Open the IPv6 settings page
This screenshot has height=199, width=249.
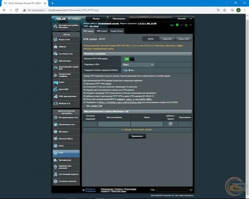point(66,146)
